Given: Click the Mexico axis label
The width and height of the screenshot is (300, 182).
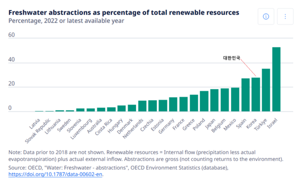Looking at the screenshot, I should [x=230, y=125].
